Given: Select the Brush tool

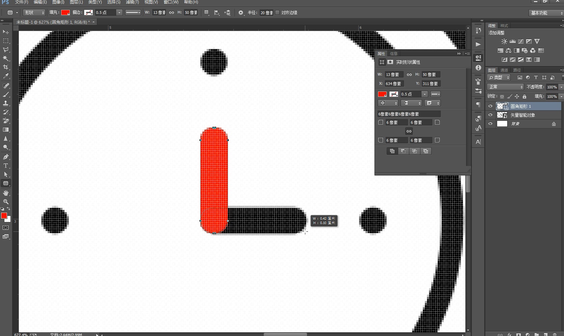Looking at the screenshot, I should pos(6,94).
